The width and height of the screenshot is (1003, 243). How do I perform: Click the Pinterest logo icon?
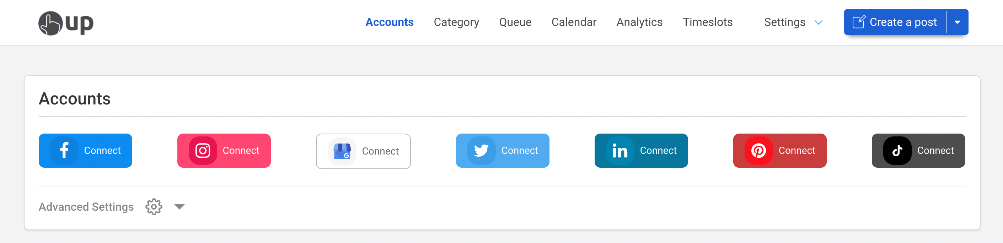tap(758, 150)
